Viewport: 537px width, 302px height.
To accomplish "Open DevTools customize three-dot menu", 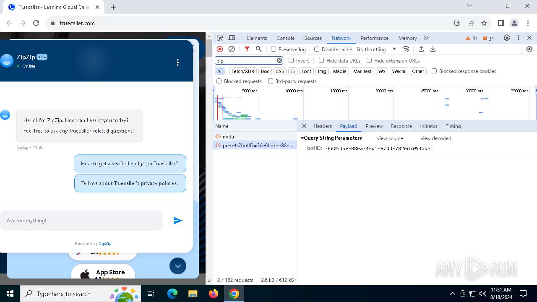I will pos(519,38).
